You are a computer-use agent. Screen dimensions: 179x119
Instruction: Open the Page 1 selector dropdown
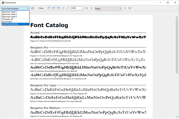120,8
